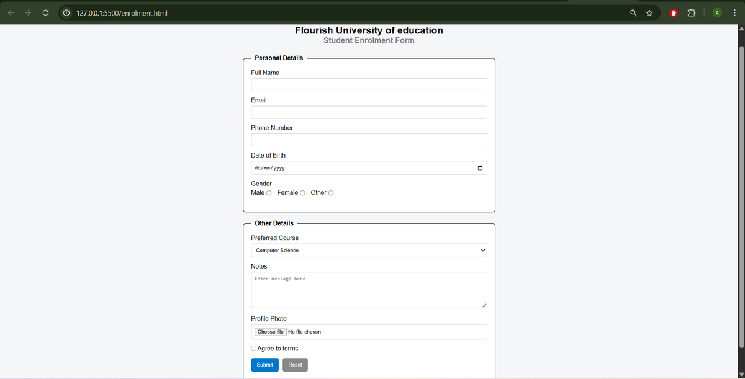The height and width of the screenshot is (379, 745).
Task: Select the Female gender option
Action: 302,193
